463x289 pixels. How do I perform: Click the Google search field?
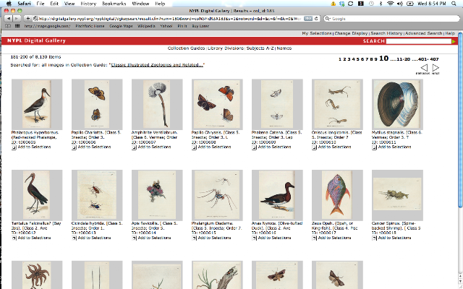click(391, 19)
